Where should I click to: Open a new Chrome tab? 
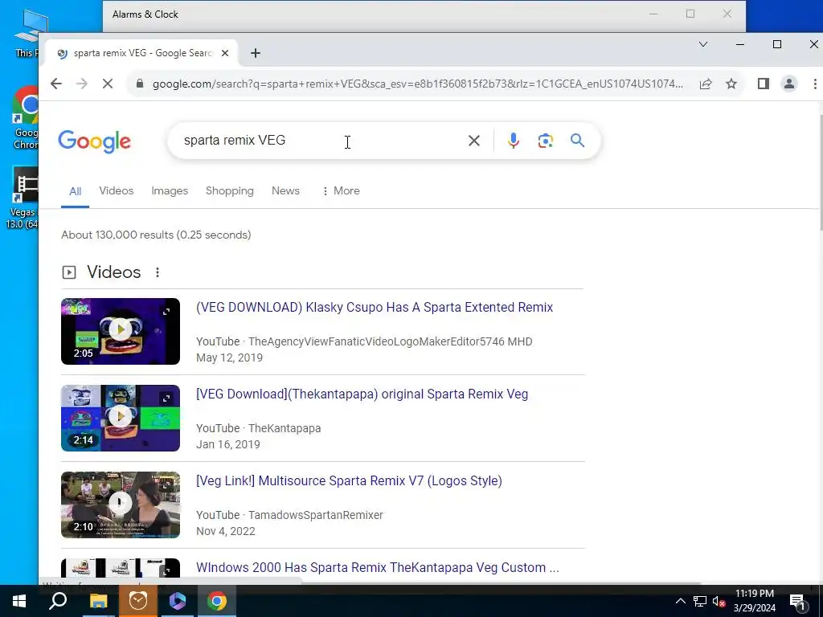pos(256,53)
